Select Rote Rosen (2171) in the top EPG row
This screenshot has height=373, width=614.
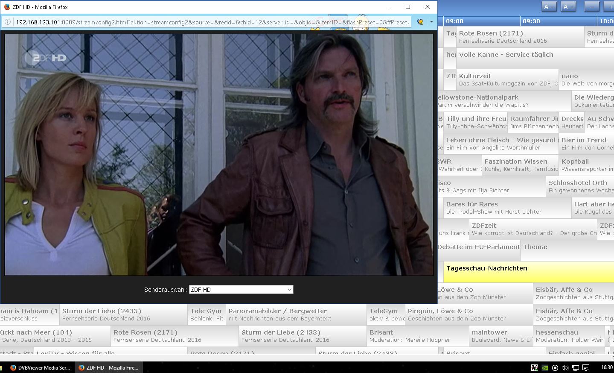[520, 37]
